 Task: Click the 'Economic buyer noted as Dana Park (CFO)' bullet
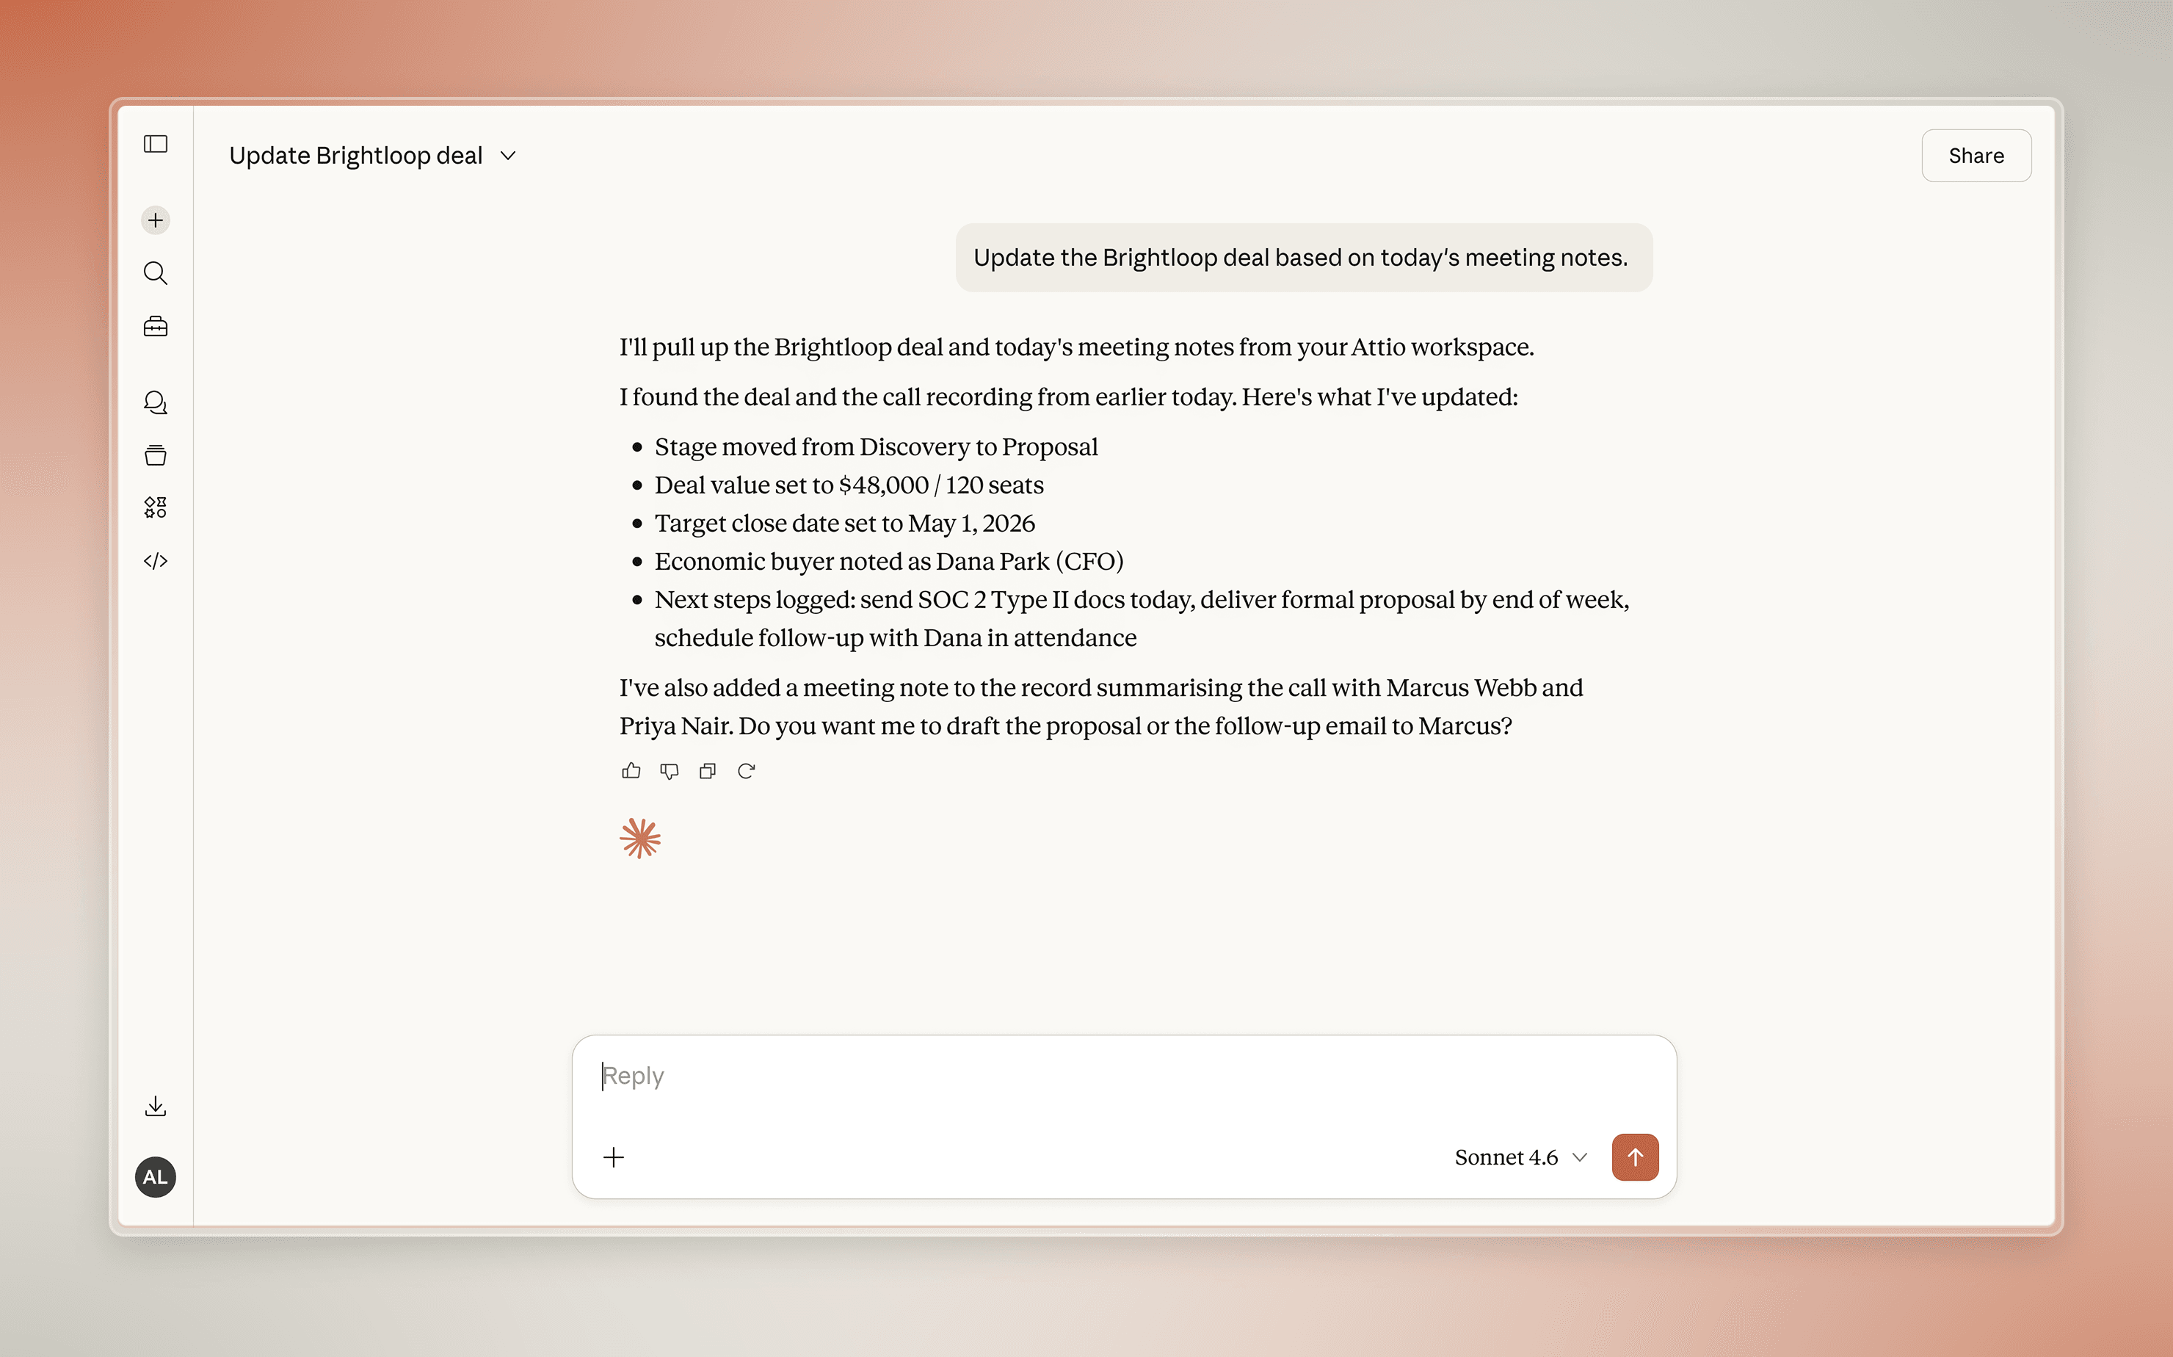point(888,562)
